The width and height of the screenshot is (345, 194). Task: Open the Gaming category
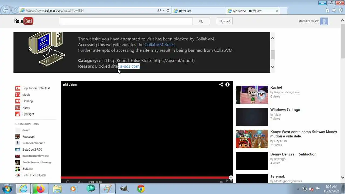[27, 101]
